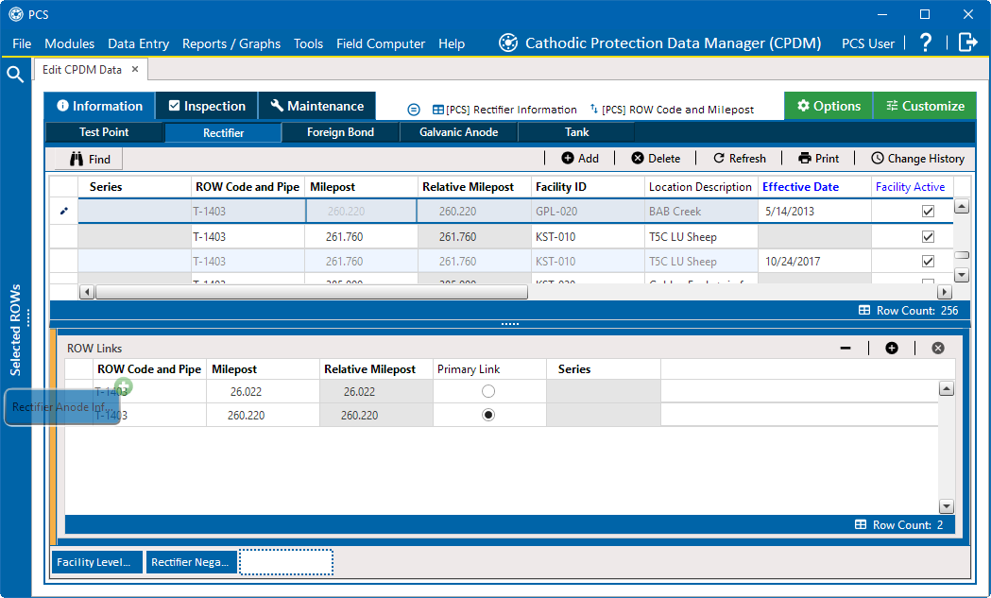Select the Rectifier tab
The width and height of the screenshot is (991, 598).
(x=223, y=133)
